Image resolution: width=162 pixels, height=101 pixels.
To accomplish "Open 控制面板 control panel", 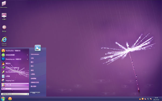I will (33, 78).
